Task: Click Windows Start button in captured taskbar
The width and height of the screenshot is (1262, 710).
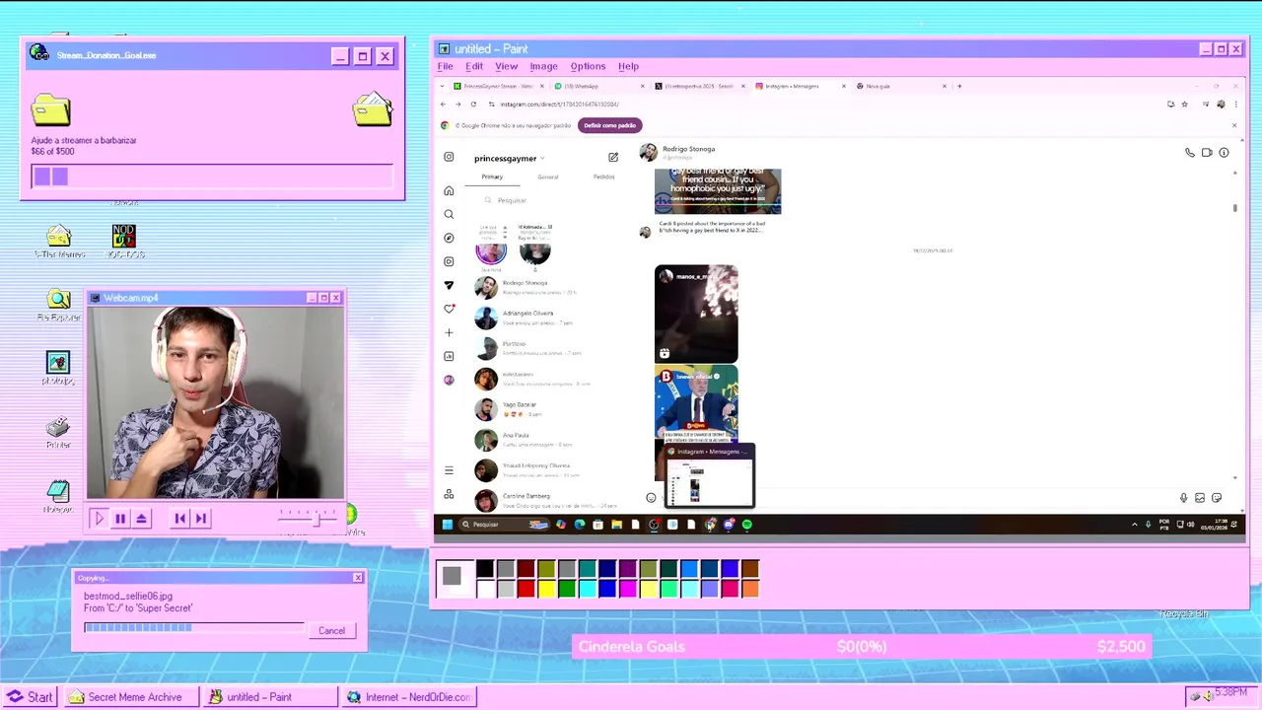Action: [447, 525]
